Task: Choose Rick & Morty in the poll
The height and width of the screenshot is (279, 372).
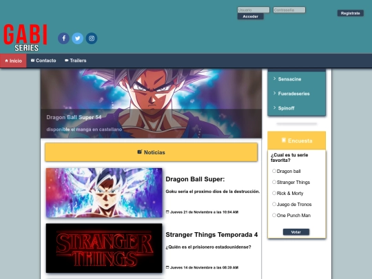Action: pyautogui.click(x=274, y=193)
